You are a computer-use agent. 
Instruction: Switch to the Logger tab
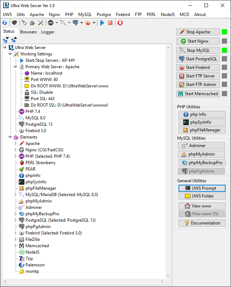click(x=48, y=32)
